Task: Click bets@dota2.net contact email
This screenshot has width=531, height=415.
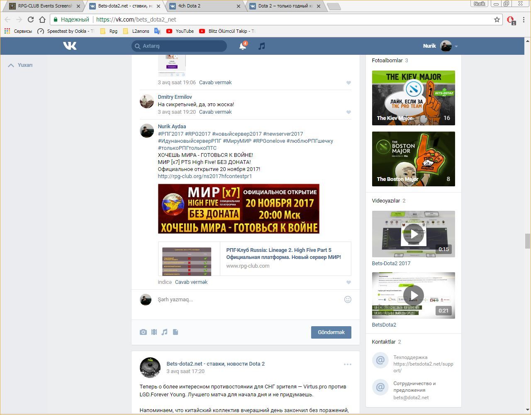Action: (411, 398)
